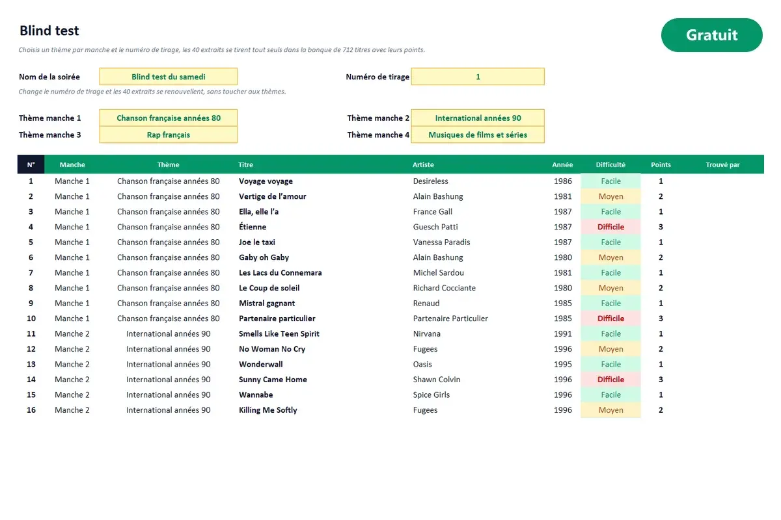
Task: Click the artist cell Desireless
Action: point(430,181)
